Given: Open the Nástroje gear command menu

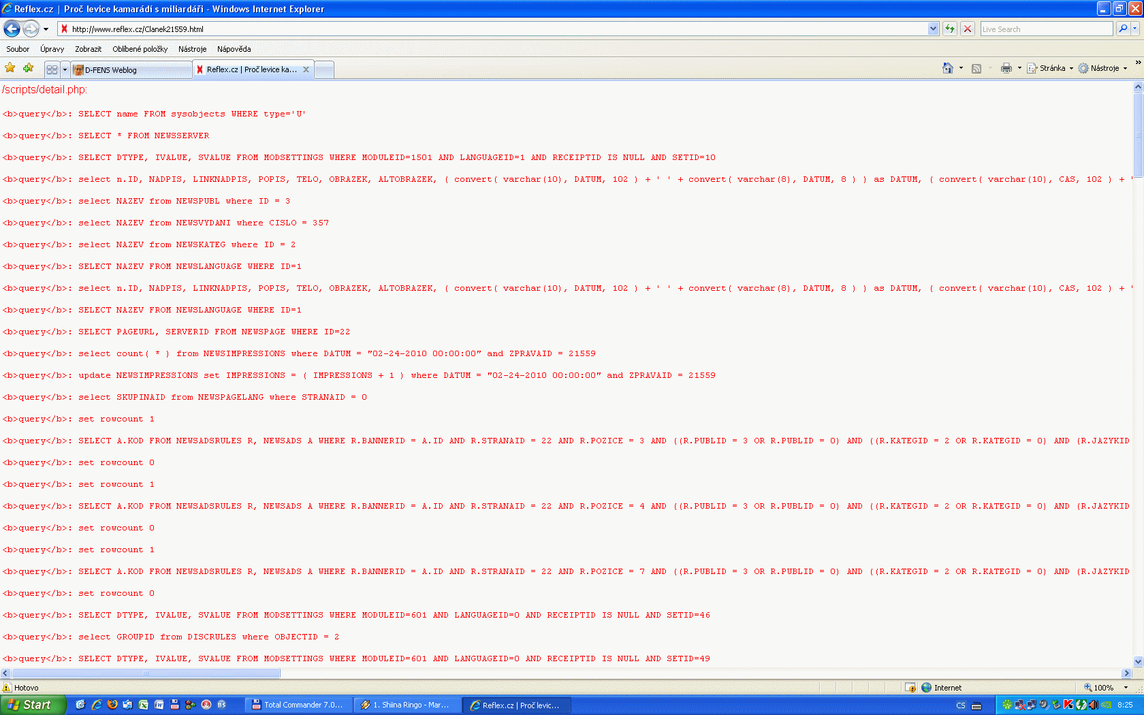Looking at the screenshot, I should [1102, 68].
